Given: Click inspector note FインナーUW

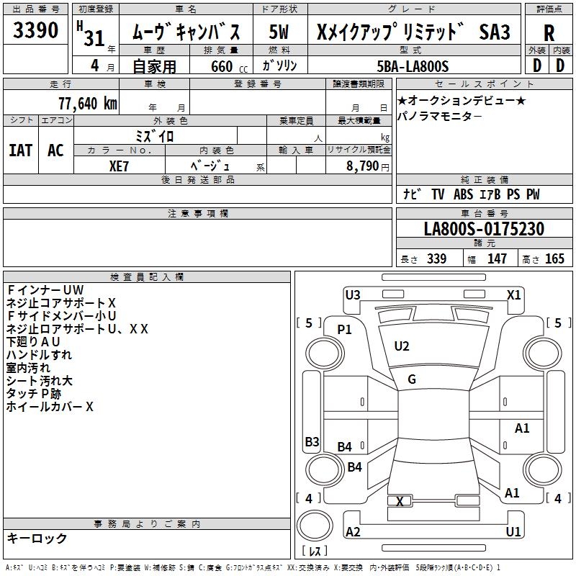Looking at the screenshot, I should [x=45, y=290].
